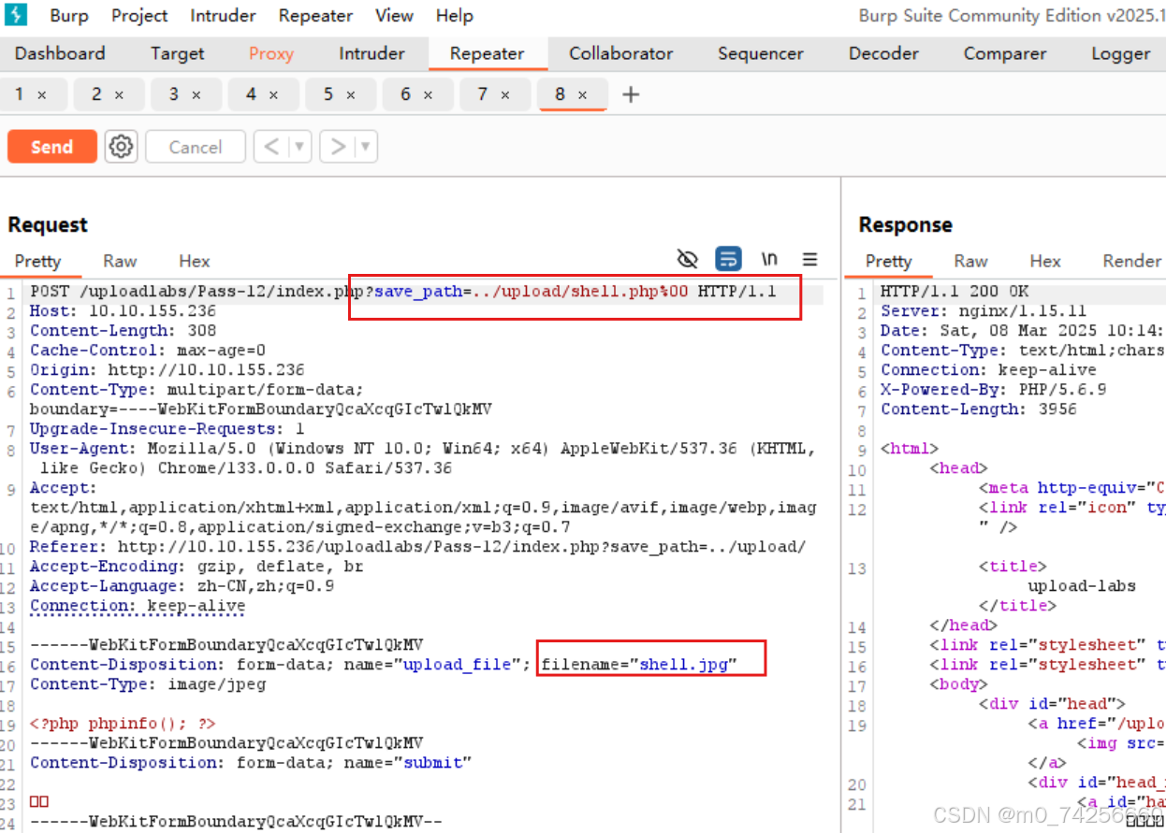Open the back history dropdown arrow
The height and width of the screenshot is (833, 1166).
tap(299, 147)
